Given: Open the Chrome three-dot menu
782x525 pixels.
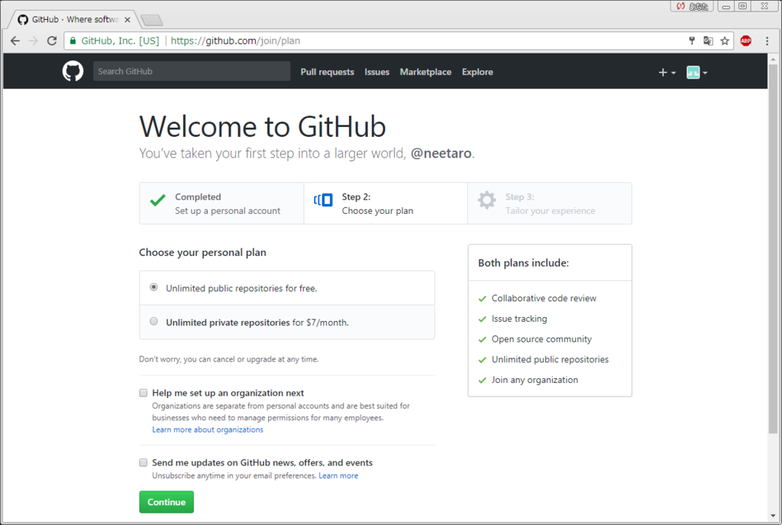Looking at the screenshot, I should [x=767, y=41].
